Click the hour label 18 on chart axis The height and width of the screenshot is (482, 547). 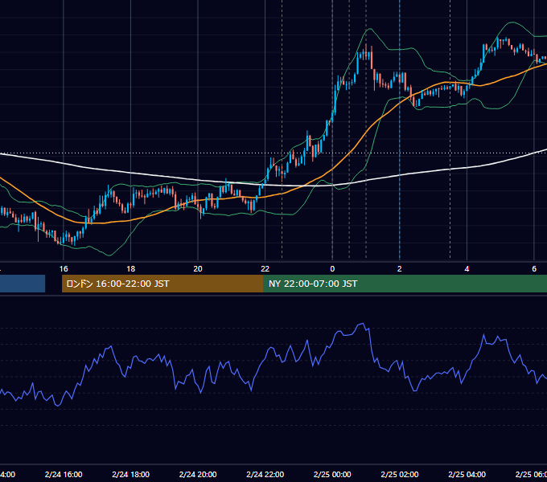pos(131,269)
